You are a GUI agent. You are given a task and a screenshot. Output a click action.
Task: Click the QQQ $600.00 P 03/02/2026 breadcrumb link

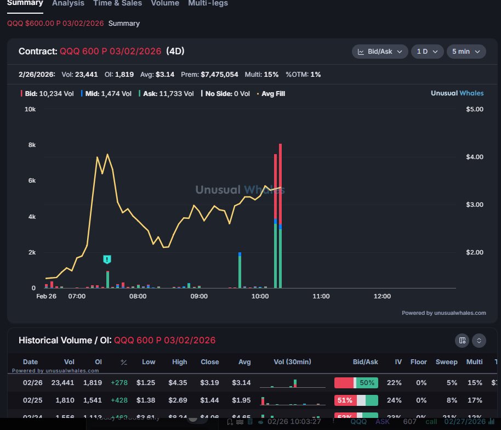(x=55, y=24)
